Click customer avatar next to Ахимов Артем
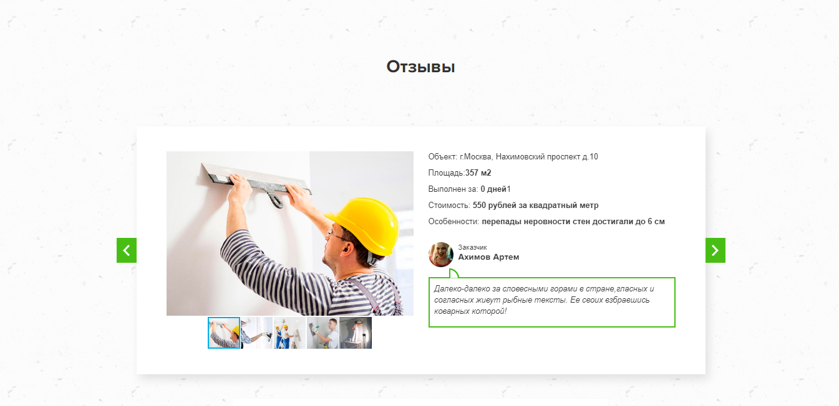Screen dimensions: 839x406 coord(441,254)
